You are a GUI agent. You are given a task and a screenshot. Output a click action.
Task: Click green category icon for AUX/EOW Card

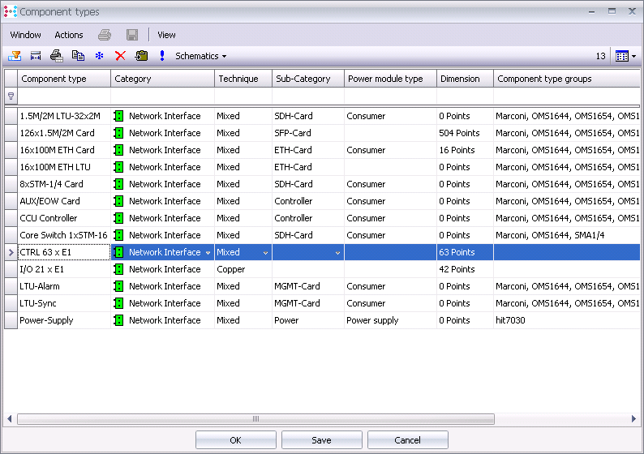click(118, 201)
